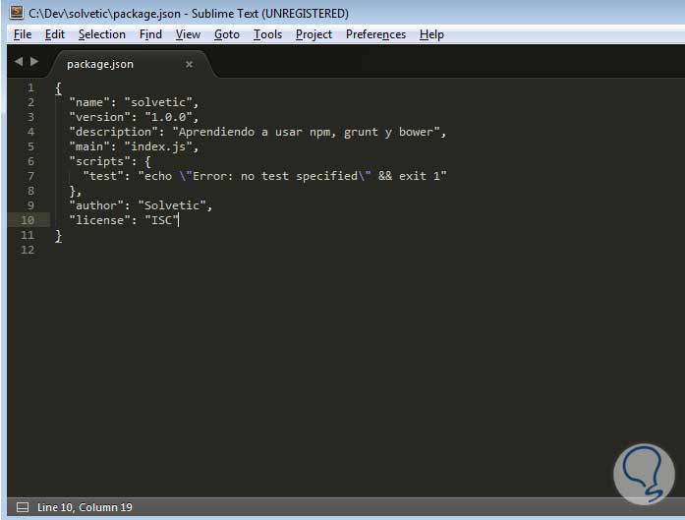Image resolution: width=685 pixels, height=520 pixels.
Task: Click line number 1 in gutter
Action: click(30, 87)
